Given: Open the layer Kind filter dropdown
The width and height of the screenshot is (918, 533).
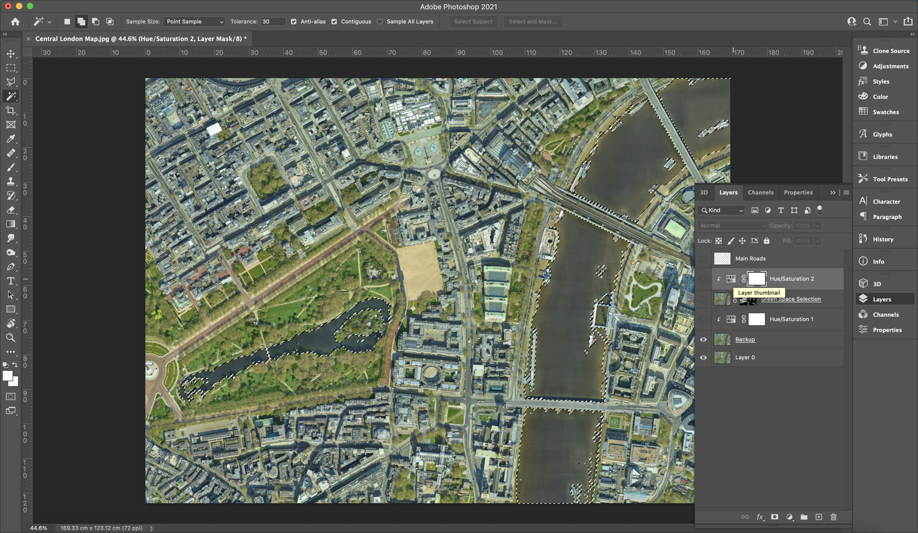Looking at the screenshot, I should tap(721, 210).
